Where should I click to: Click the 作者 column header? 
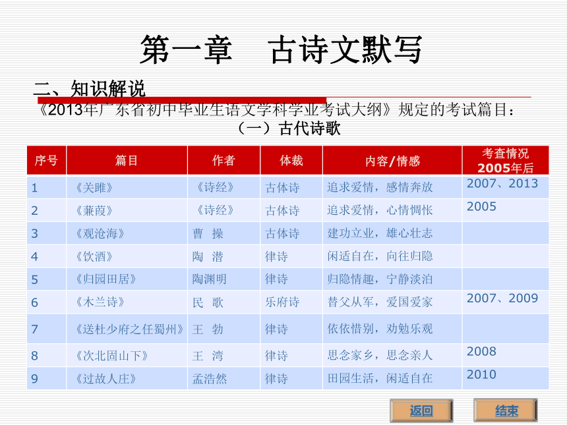pos(224,161)
